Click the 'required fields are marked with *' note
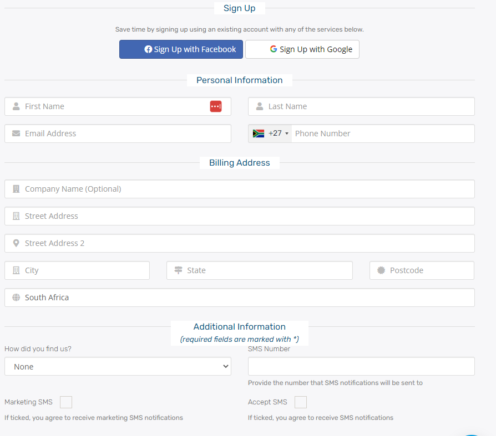This screenshot has height=436, width=496. pyautogui.click(x=240, y=339)
